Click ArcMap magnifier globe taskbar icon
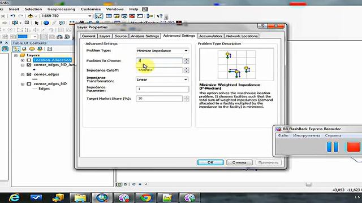The width and height of the screenshot is (362, 203). click(102, 197)
